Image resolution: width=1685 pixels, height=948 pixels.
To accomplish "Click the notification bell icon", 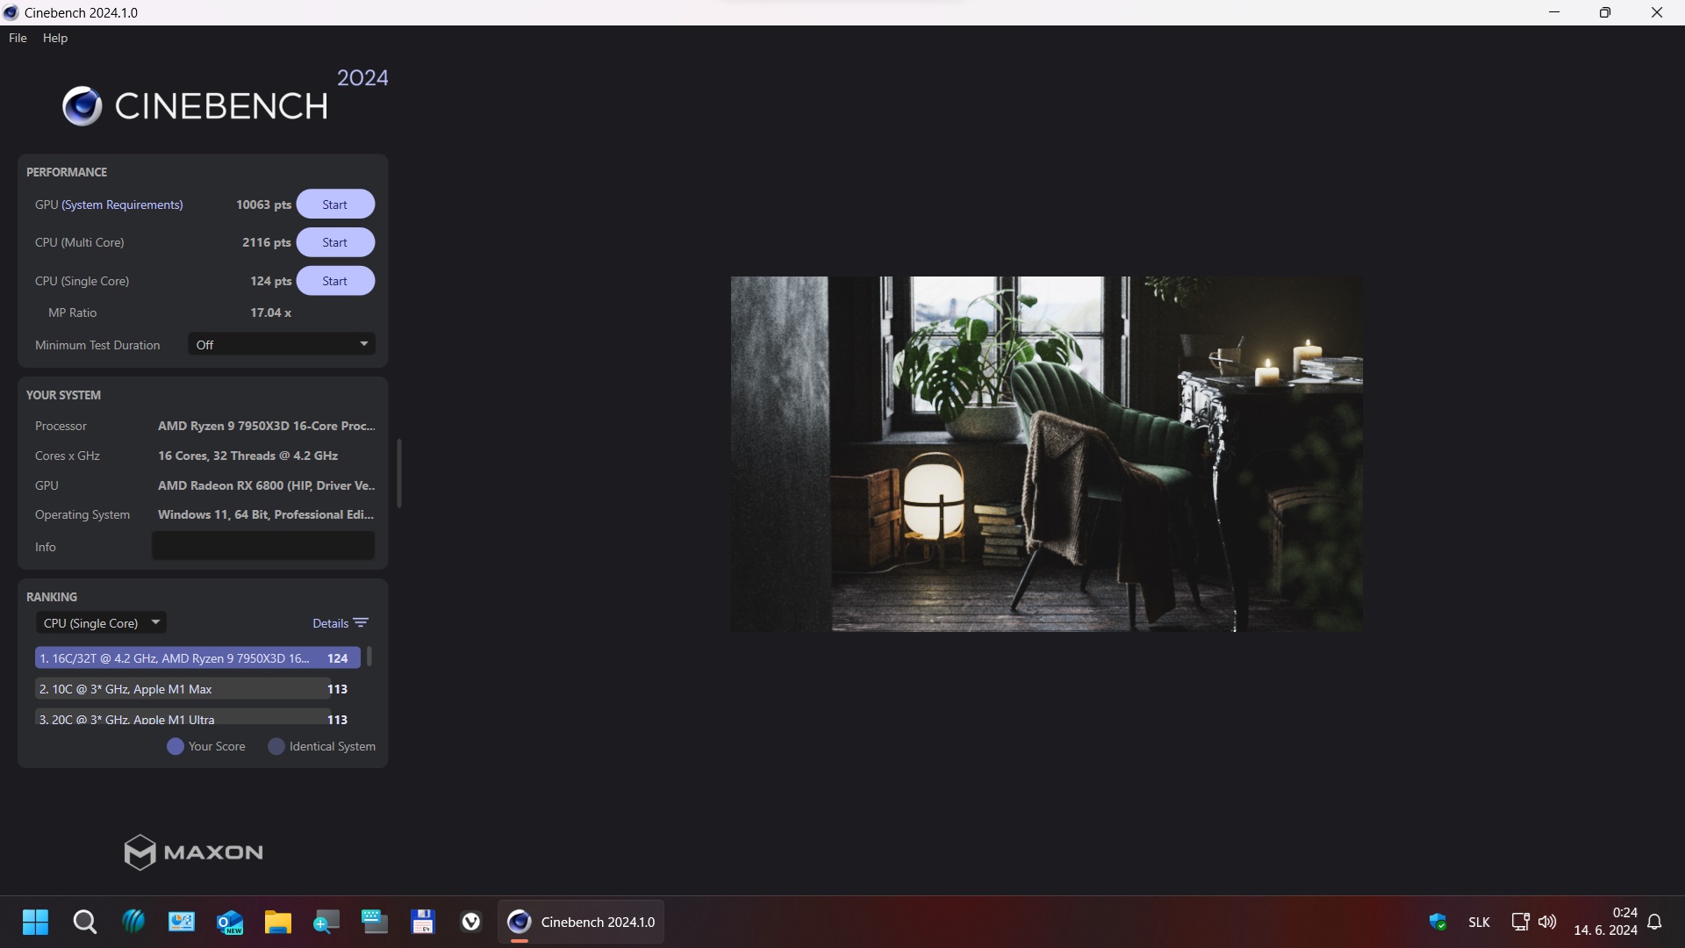I will tap(1654, 922).
